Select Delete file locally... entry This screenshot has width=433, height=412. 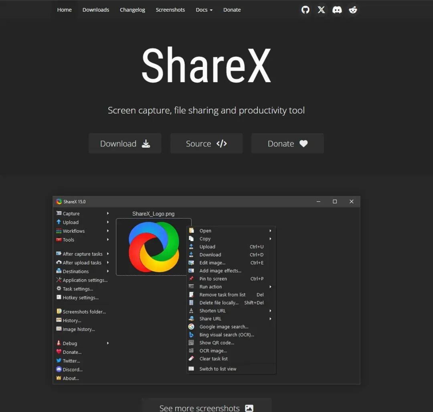click(x=231, y=303)
